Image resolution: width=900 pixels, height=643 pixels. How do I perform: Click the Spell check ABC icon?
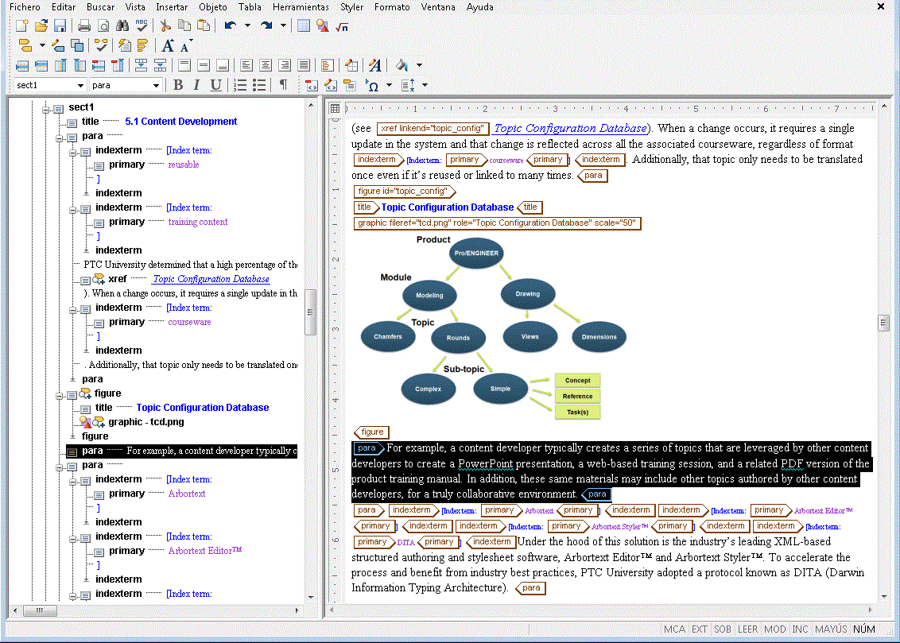pos(142,25)
